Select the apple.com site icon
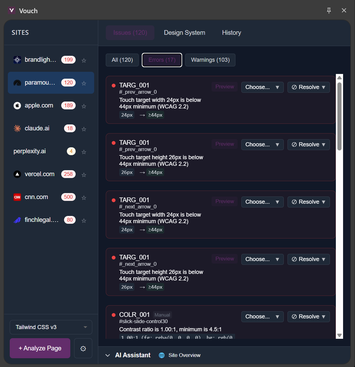 [x=17, y=106]
